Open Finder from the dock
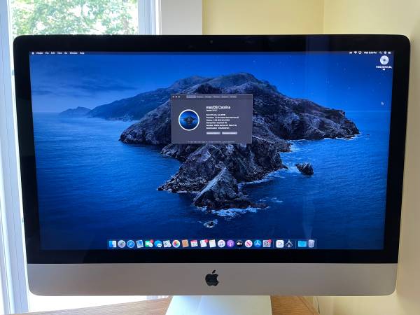The height and width of the screenshot is (315, 420). click(x=113, y=244)
